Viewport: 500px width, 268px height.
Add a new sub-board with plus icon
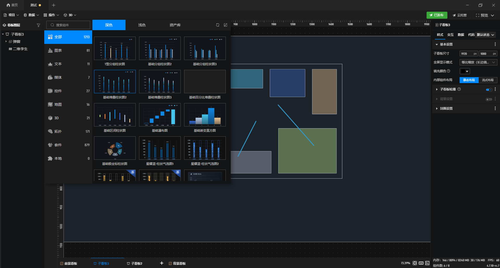pos(162,263)
